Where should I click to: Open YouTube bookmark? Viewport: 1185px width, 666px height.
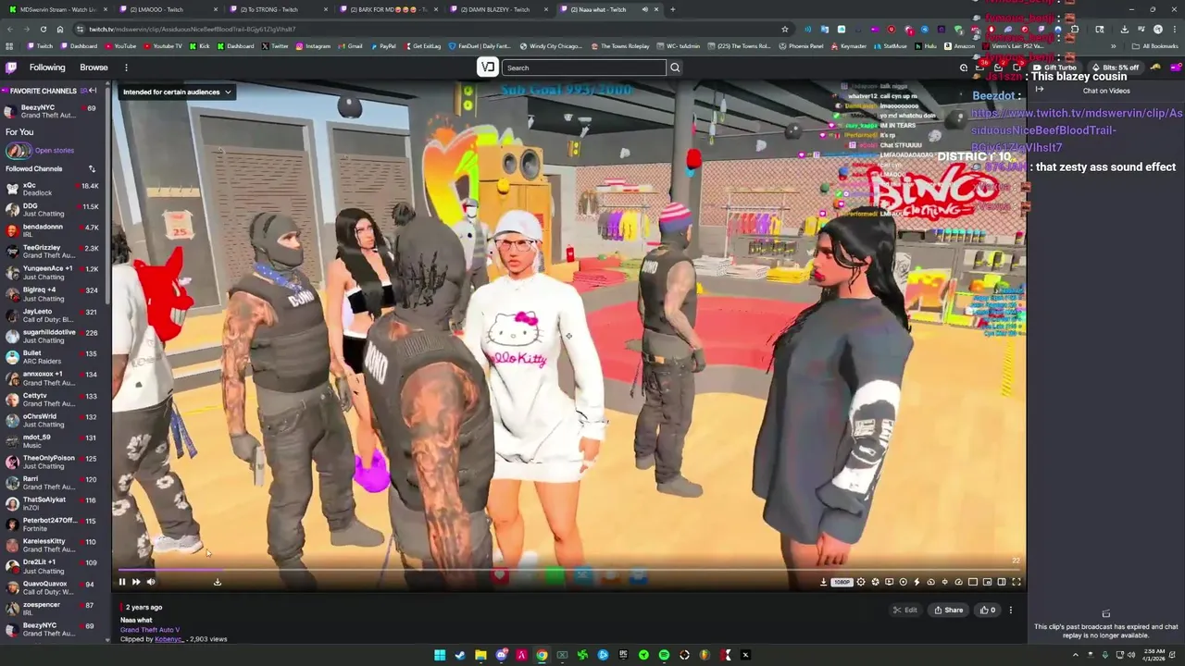click(x=120, y=46)
